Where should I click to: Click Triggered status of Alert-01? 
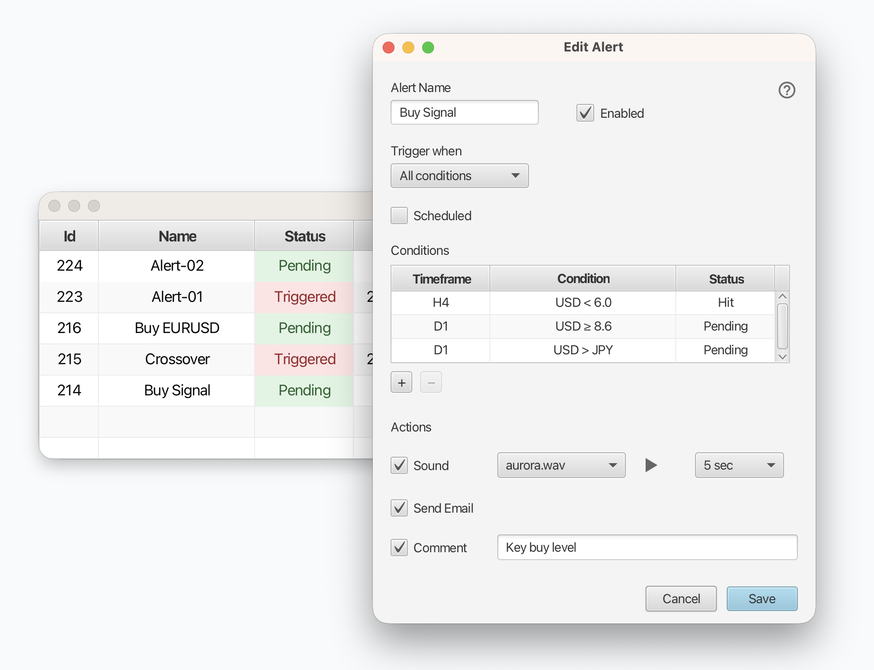pos(305,297)
